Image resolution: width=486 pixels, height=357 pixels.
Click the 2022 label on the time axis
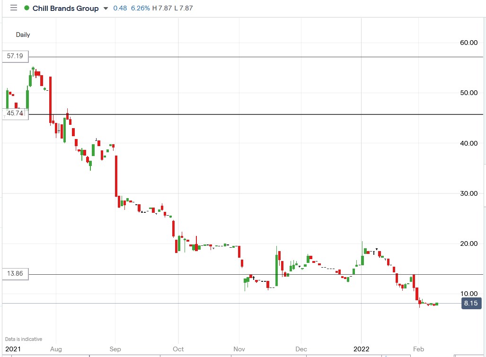tap(362, 349)
